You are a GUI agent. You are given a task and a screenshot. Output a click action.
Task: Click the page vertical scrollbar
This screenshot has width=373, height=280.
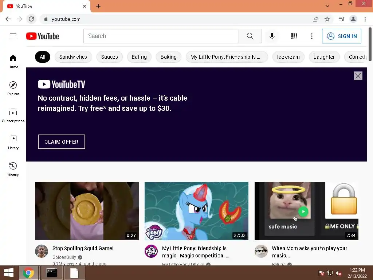tap(370, 44)
